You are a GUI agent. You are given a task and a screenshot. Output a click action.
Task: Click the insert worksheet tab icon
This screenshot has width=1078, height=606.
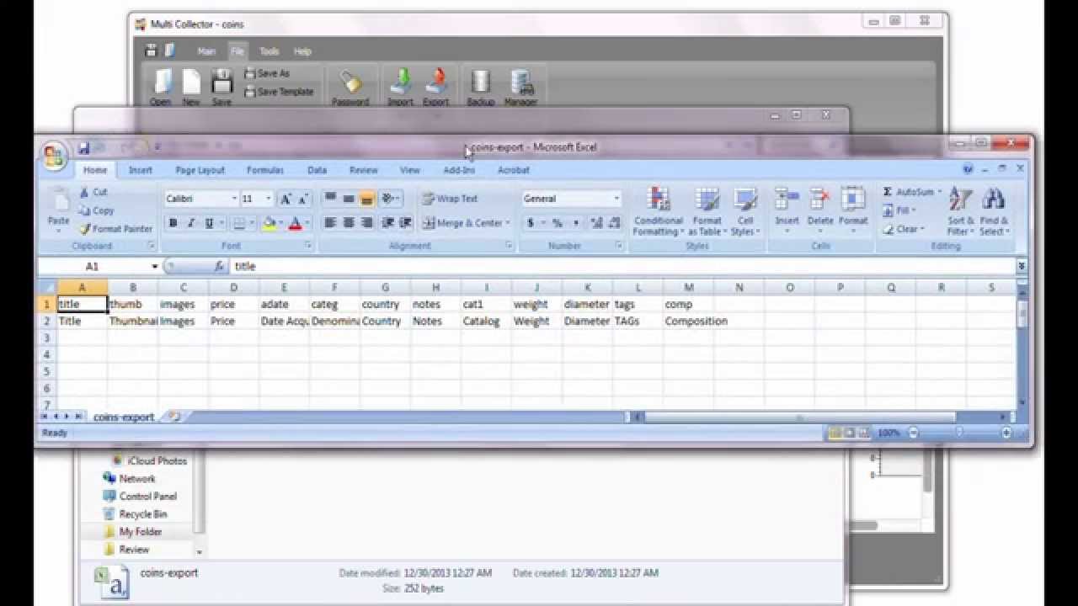point(174,417)
